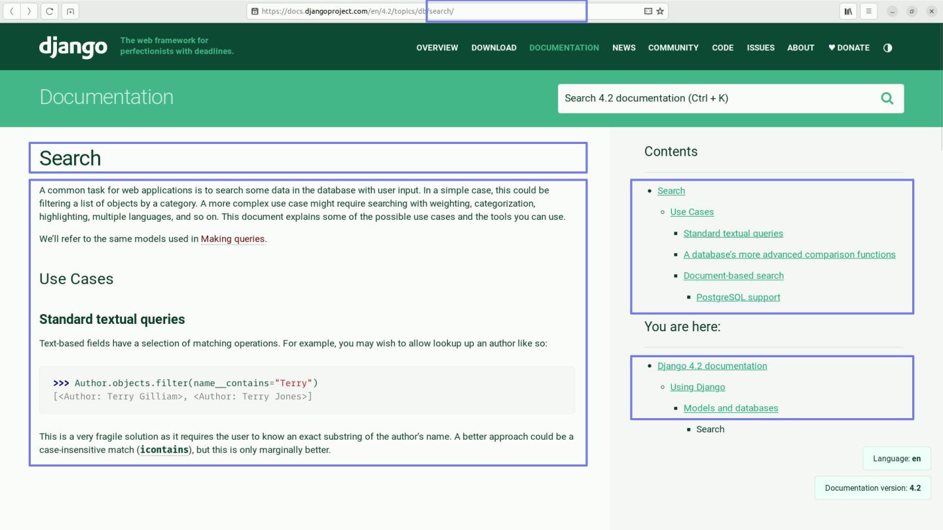Click the icontains reference link
Screen dimensions: 943x530
164,450
